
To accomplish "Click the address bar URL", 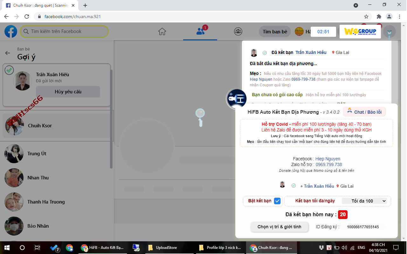I will click(72, 17).
